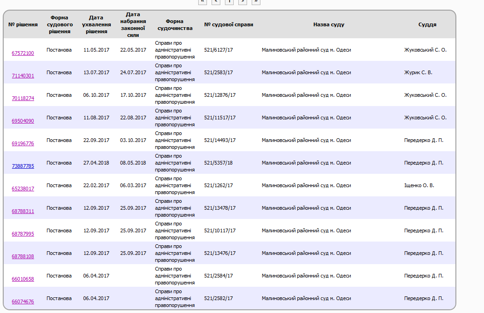
Task: Open decision number 71140301
Action: (23, 76)
